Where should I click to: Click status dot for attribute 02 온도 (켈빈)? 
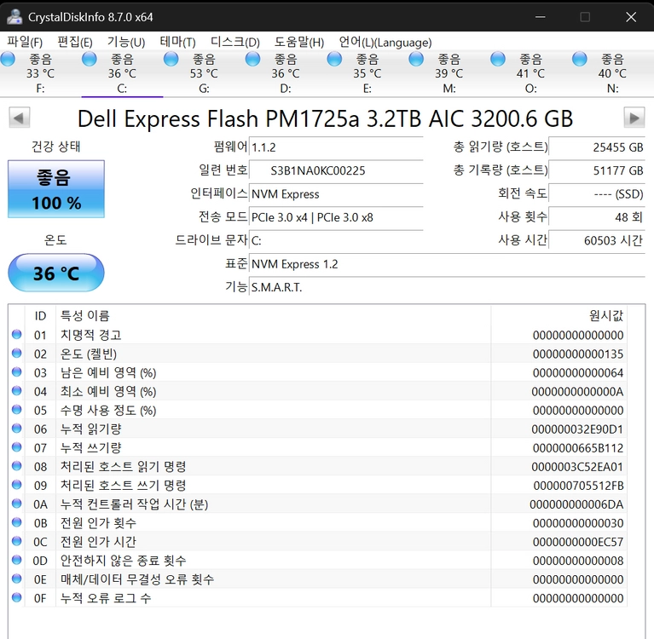(17, 353)
